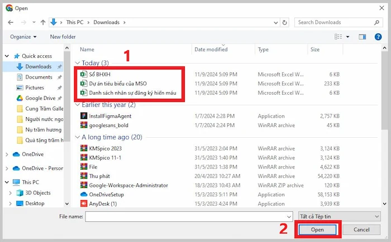
Task: Expand the address bar history dropdown
Action: point(276,23)
